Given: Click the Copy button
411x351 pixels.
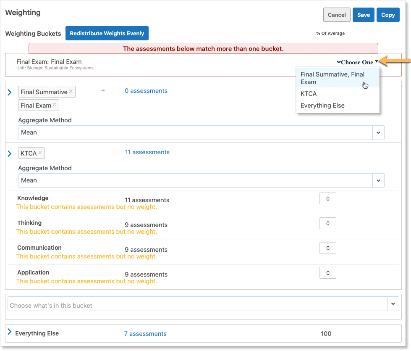Looking at the screenshot, I should 388,15.
